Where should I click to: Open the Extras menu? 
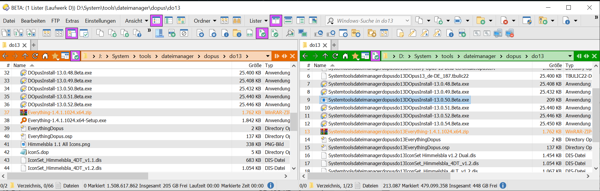pos(72,21)
